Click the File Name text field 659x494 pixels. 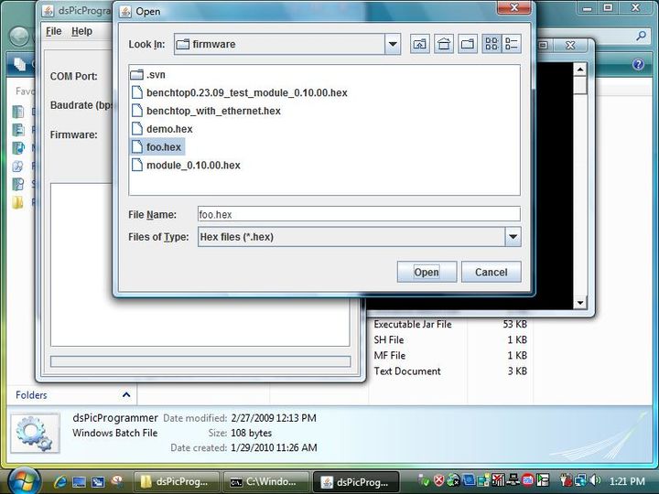click(358, 214)
